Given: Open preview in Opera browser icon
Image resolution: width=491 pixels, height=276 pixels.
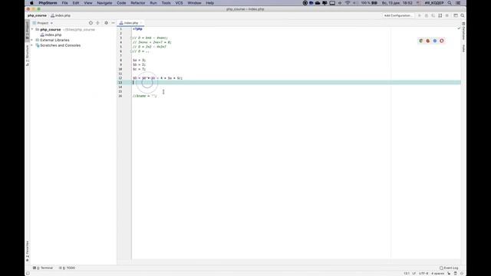Looking at the screenshot, I should (442, 41).
